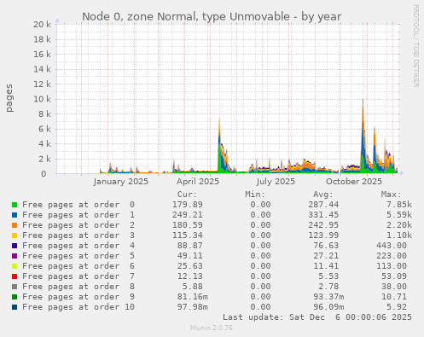The height and width of the screenshot is (337, 424).
Task: Click the '20 k' y-axis tick label
Action: (x=42, y=25)
